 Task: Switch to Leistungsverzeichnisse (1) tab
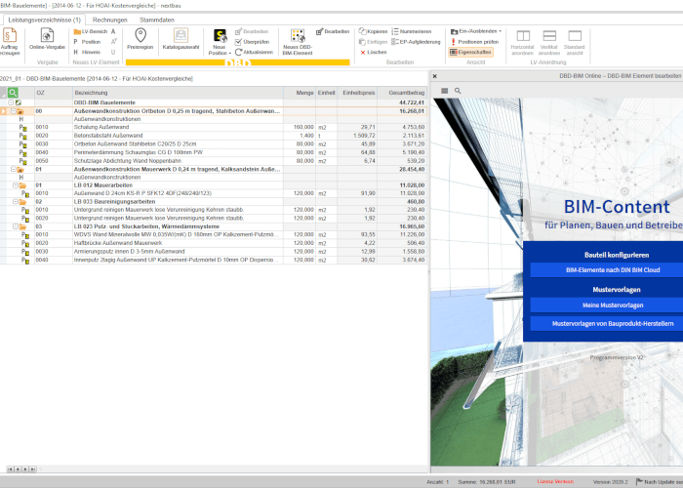45,20
